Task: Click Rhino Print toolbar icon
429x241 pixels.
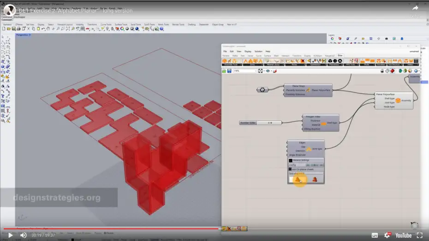Action: pos(18,29)
